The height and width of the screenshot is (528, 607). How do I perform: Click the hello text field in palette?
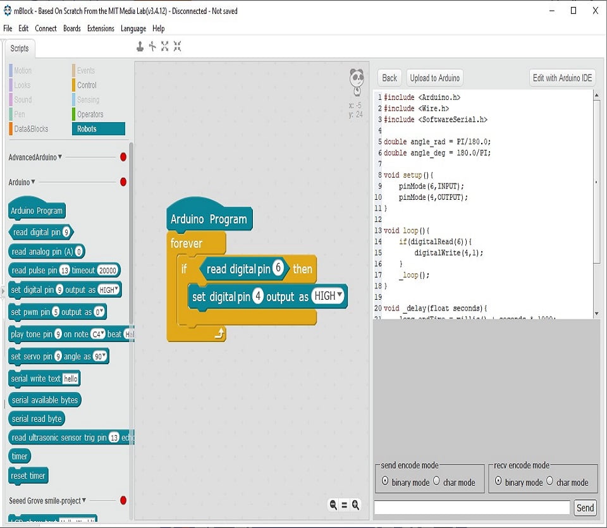coord(70,379)
